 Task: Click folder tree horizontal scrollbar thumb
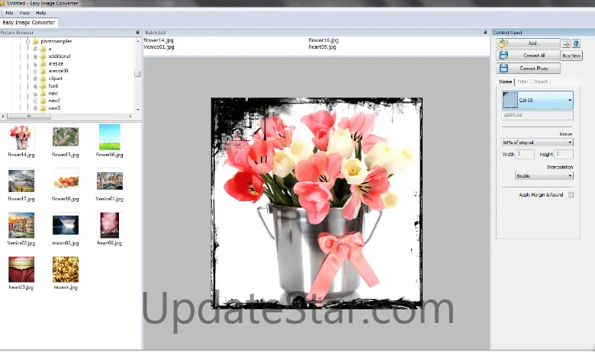(29, 117)
